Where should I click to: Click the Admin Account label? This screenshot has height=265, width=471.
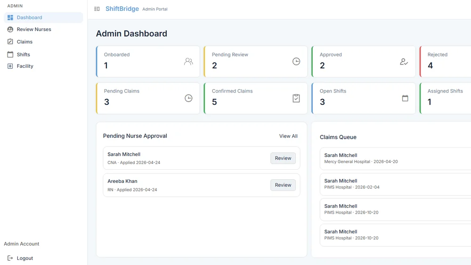[x=22, y=244]
